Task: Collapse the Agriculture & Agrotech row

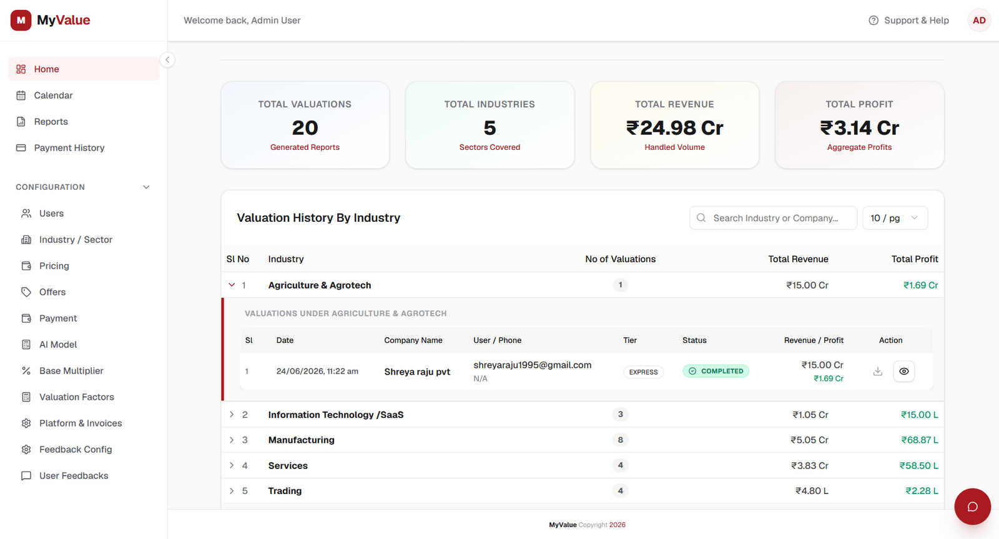Action: coord(232,285)
